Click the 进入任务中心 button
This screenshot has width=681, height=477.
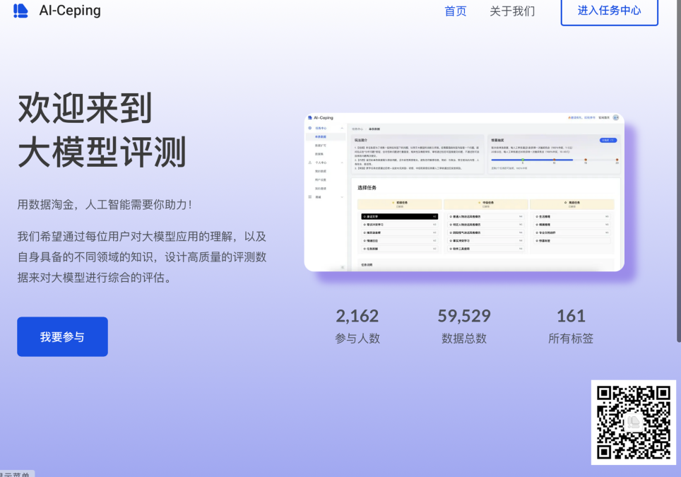coord(609,12)
